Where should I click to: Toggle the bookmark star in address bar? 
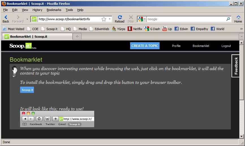coord(104,19)
